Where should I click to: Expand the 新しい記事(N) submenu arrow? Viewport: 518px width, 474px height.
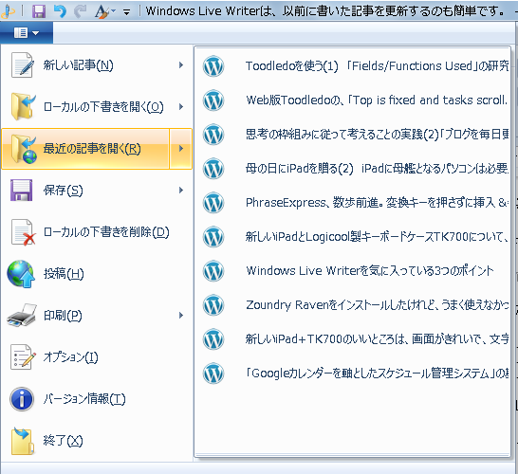pos(180,65)
